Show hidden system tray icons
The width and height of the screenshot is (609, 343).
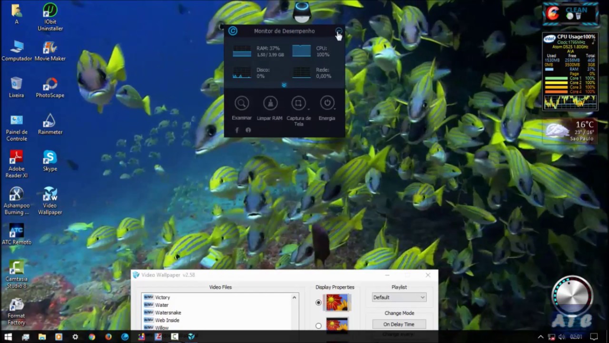[540, 337]
